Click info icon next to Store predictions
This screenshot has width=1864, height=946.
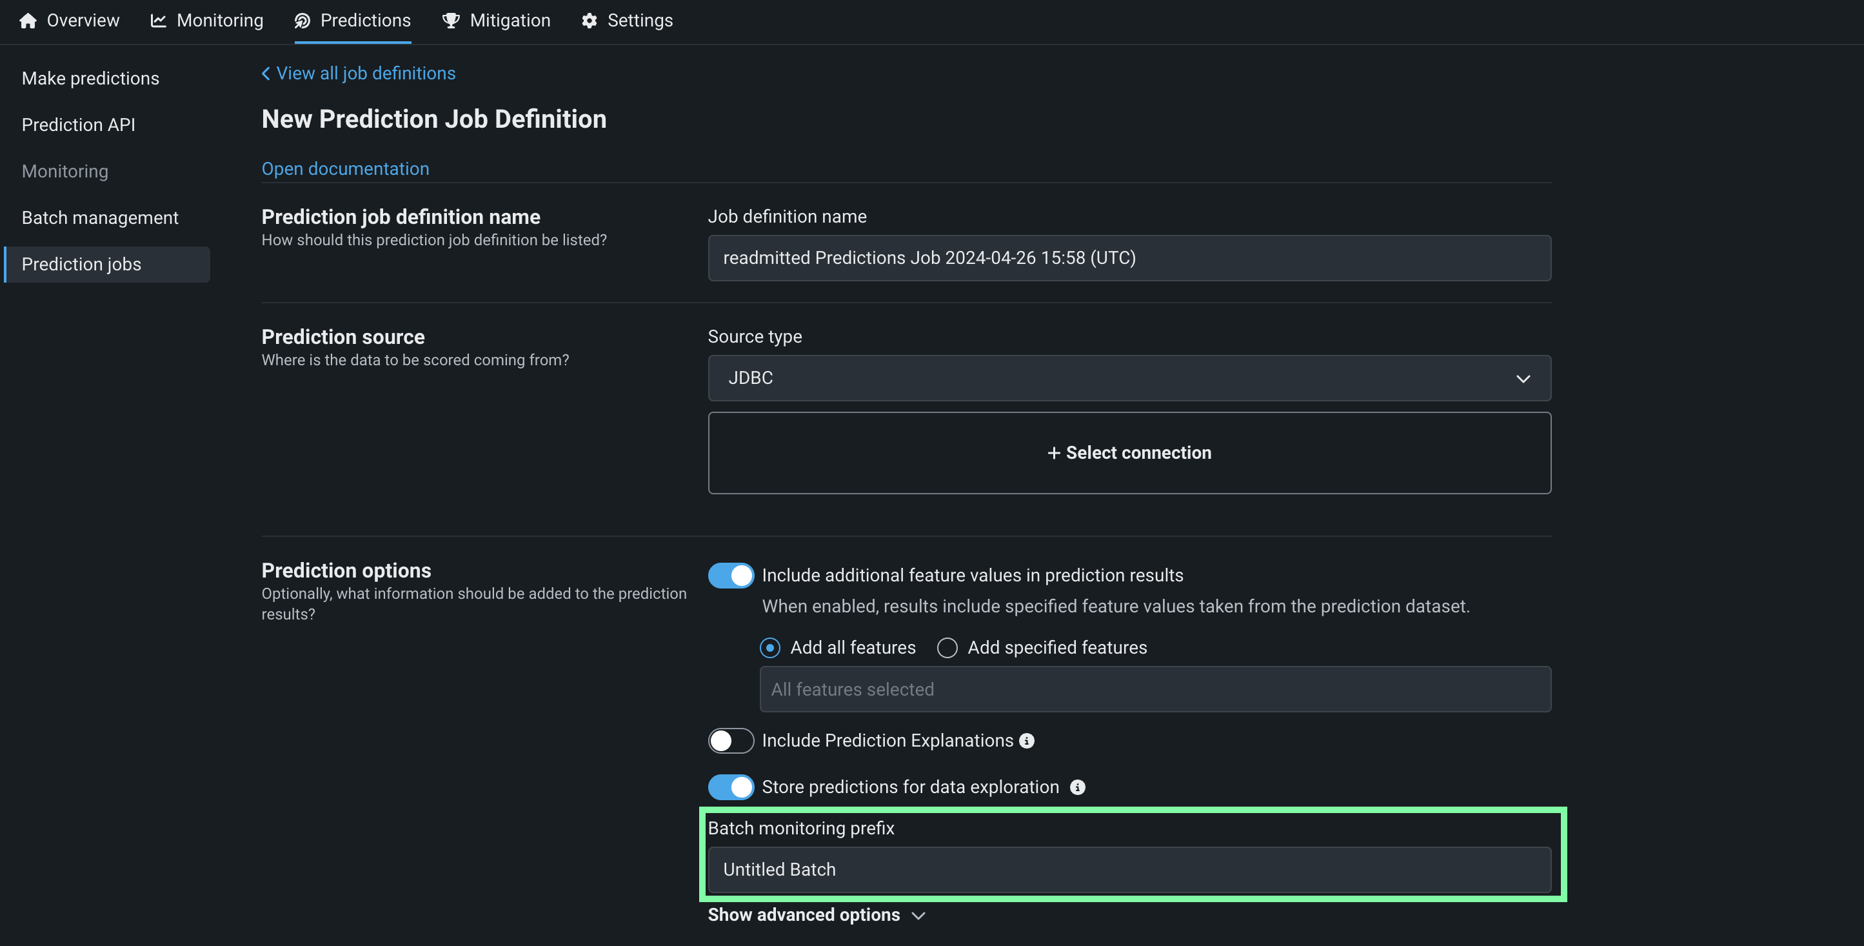[1078, 787]
